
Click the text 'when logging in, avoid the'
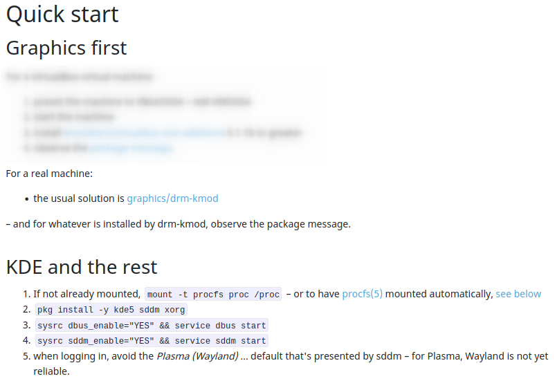pyautogui.click(x=93, y=356)
